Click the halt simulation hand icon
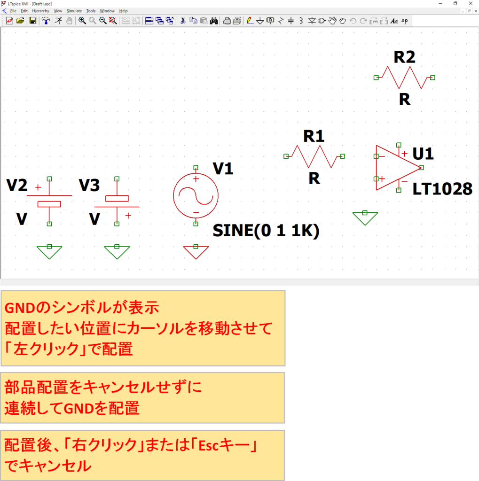 coord(69,21)
